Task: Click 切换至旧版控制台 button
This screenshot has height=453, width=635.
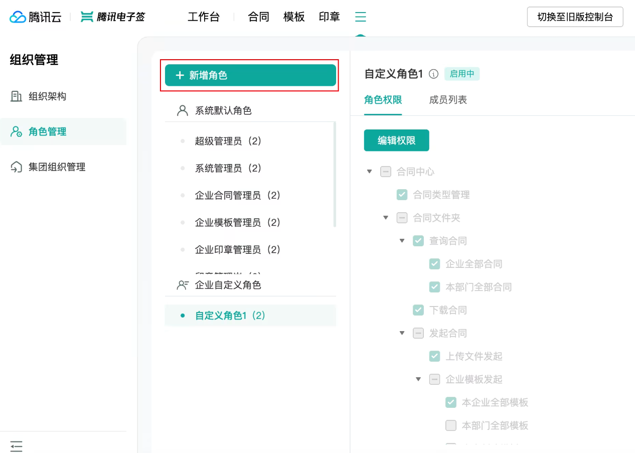Action: click(x=575, y=17)
